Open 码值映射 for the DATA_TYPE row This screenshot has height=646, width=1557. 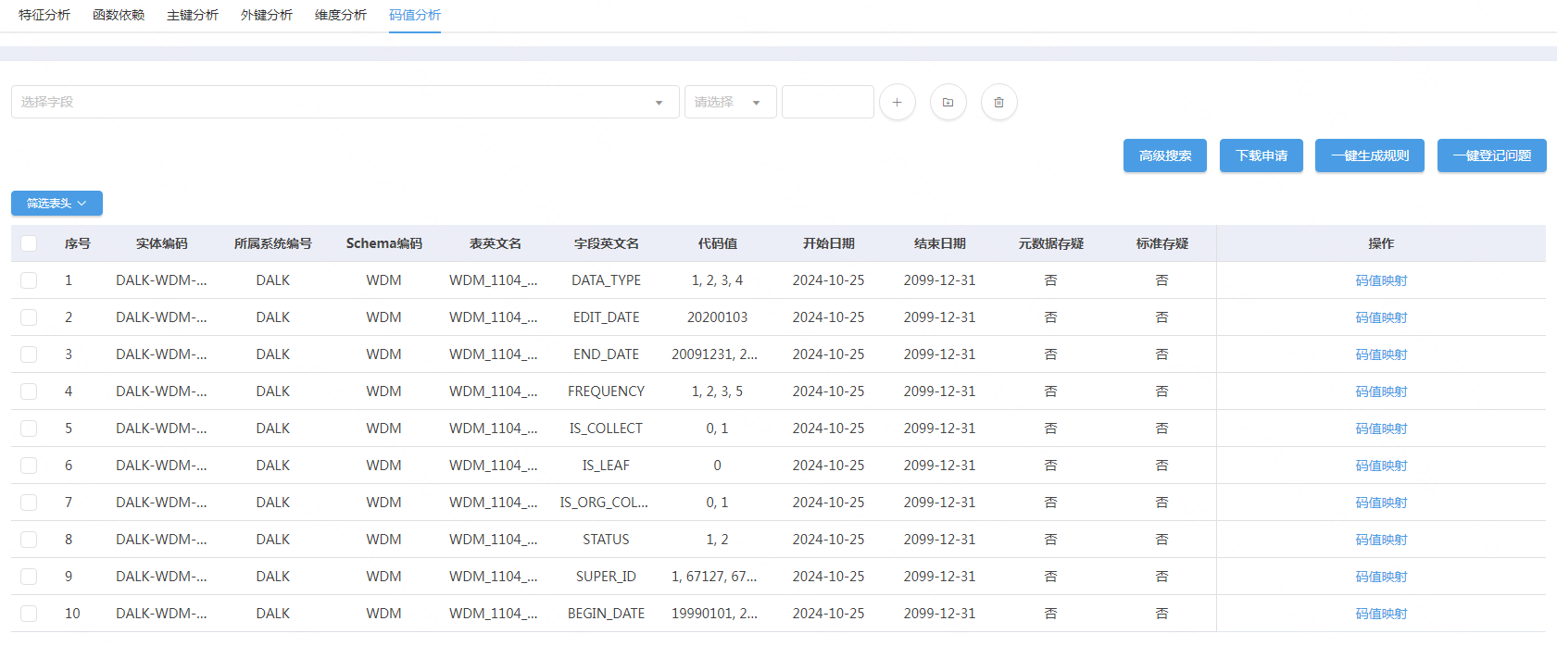(x=1381, y=280)
